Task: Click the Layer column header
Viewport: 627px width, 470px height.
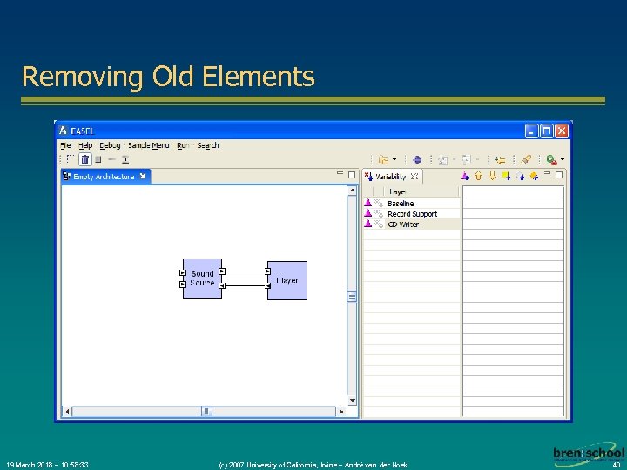Action: pyautogui.click(x=421, y=191)
